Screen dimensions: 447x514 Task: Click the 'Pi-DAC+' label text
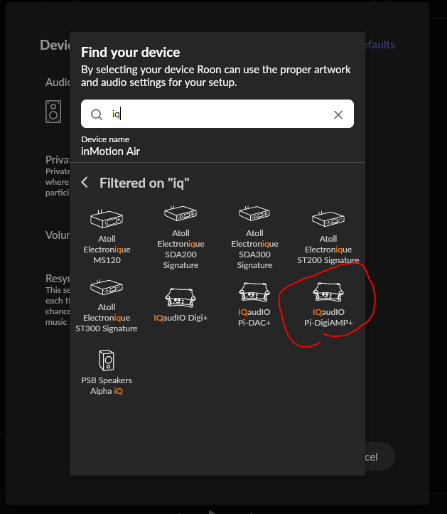254,323
